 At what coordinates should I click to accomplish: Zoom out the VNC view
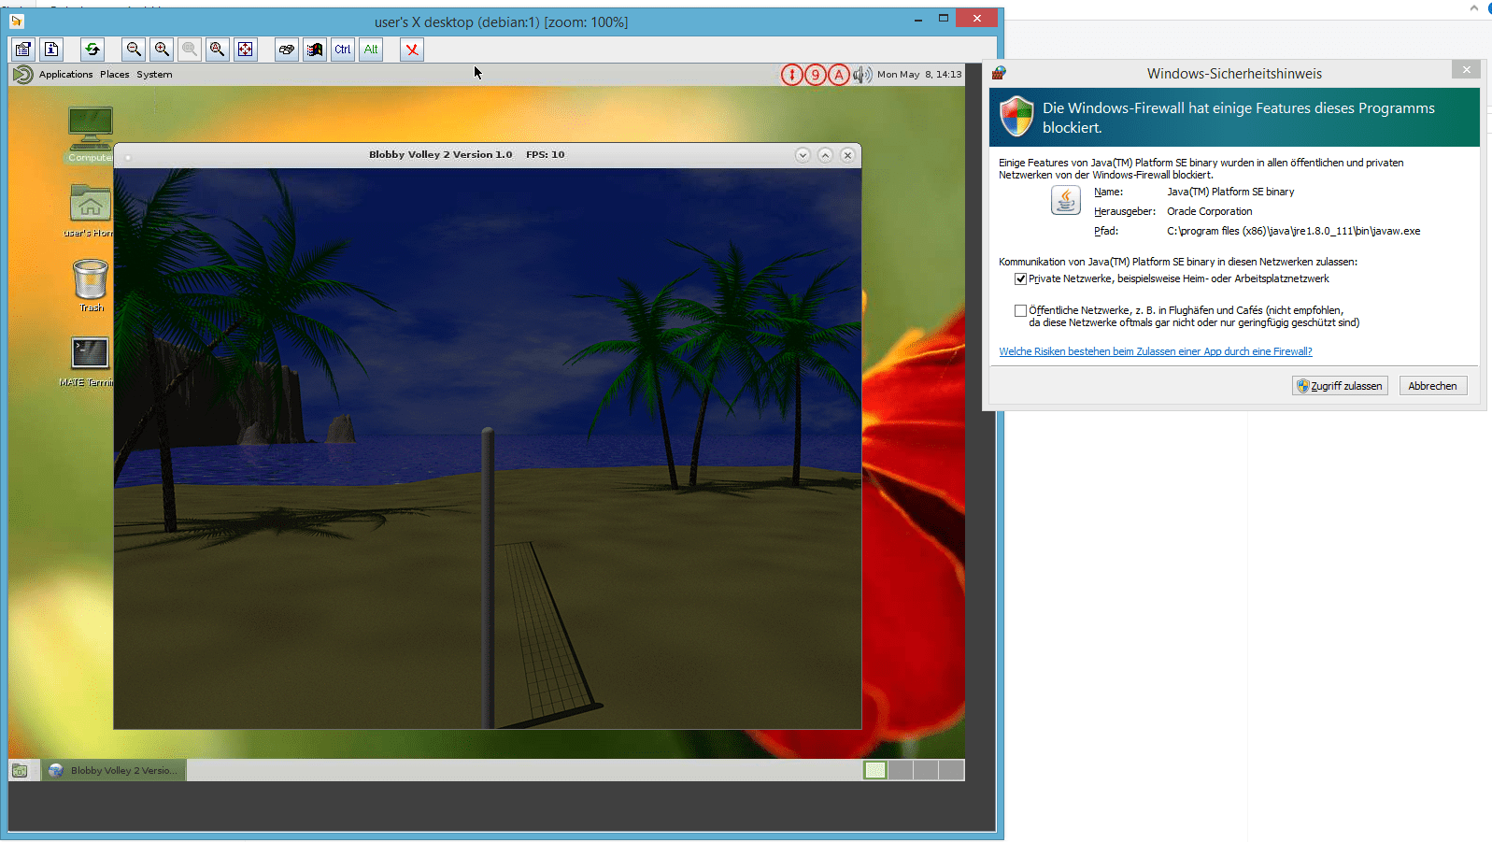click(x=134, y=50)
